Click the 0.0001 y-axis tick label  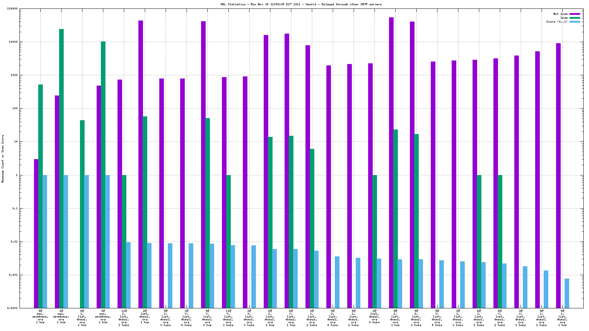[x=12, y=308]
